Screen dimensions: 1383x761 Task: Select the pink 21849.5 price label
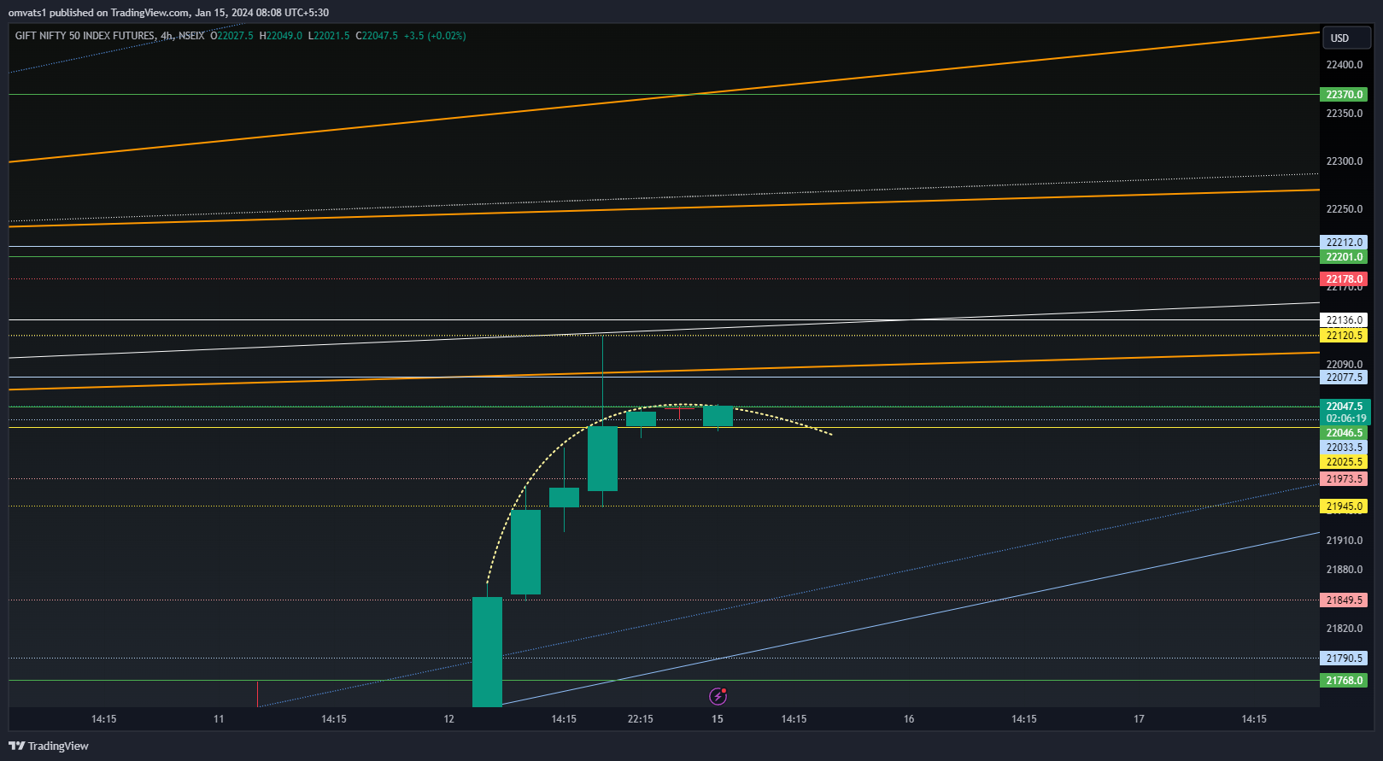point(1344,600)
